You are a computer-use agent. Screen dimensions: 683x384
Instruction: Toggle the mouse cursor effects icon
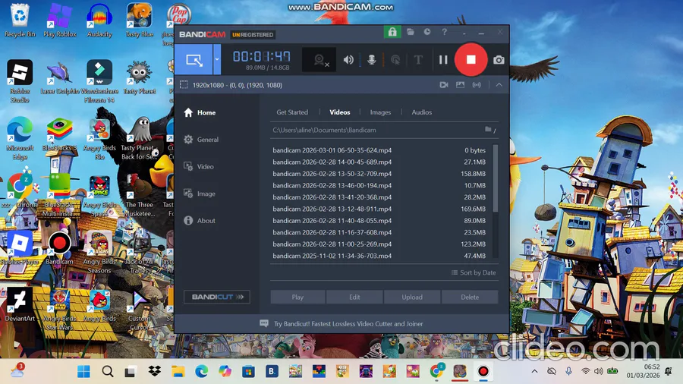point(395,60)
